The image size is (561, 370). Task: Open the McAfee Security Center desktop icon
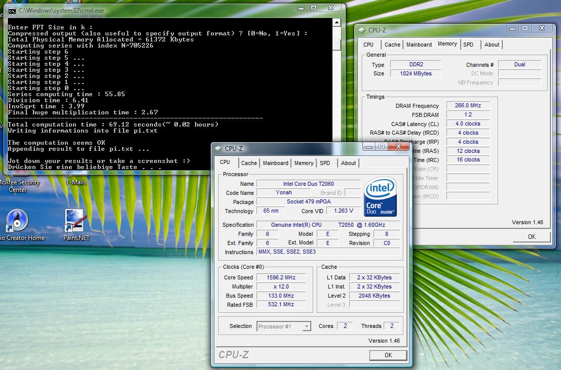(x=18, y=186)
